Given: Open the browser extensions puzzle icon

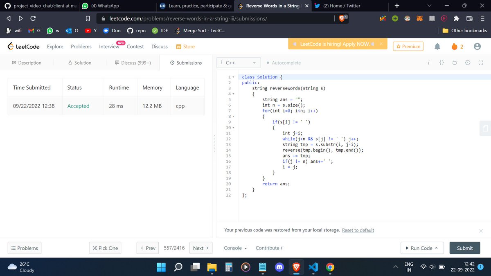Looking at the screenshot, I should click(457, 18).
